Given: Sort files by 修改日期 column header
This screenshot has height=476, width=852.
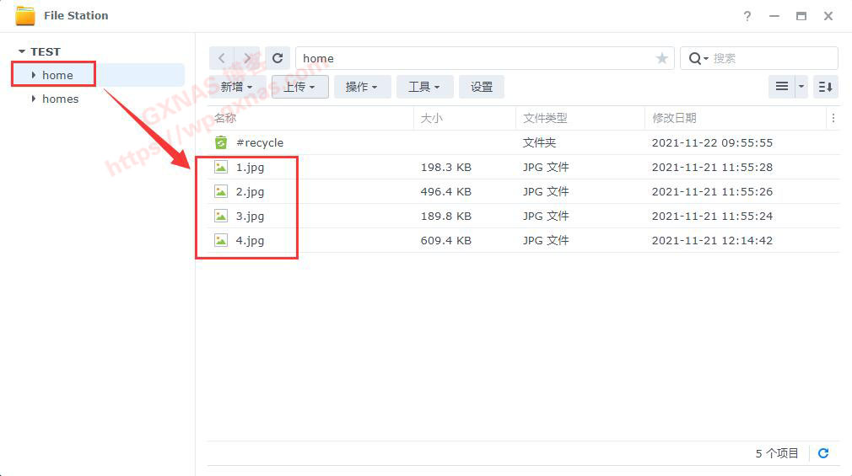Looking at the screenshot, I should [674, 118].
